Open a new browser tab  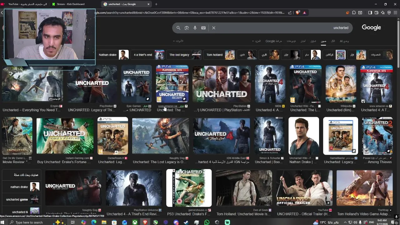pos(156,4)
